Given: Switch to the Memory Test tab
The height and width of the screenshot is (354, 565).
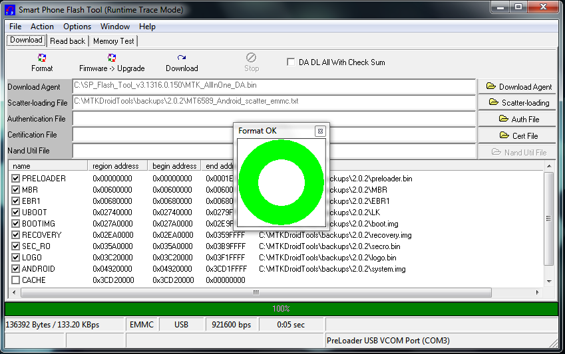Looking at the screenshot, I should coord(114,41).
